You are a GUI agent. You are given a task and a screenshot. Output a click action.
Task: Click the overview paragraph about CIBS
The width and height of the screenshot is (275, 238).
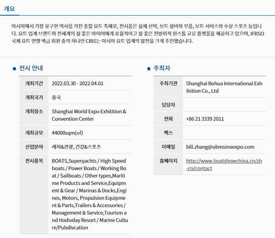137,33
